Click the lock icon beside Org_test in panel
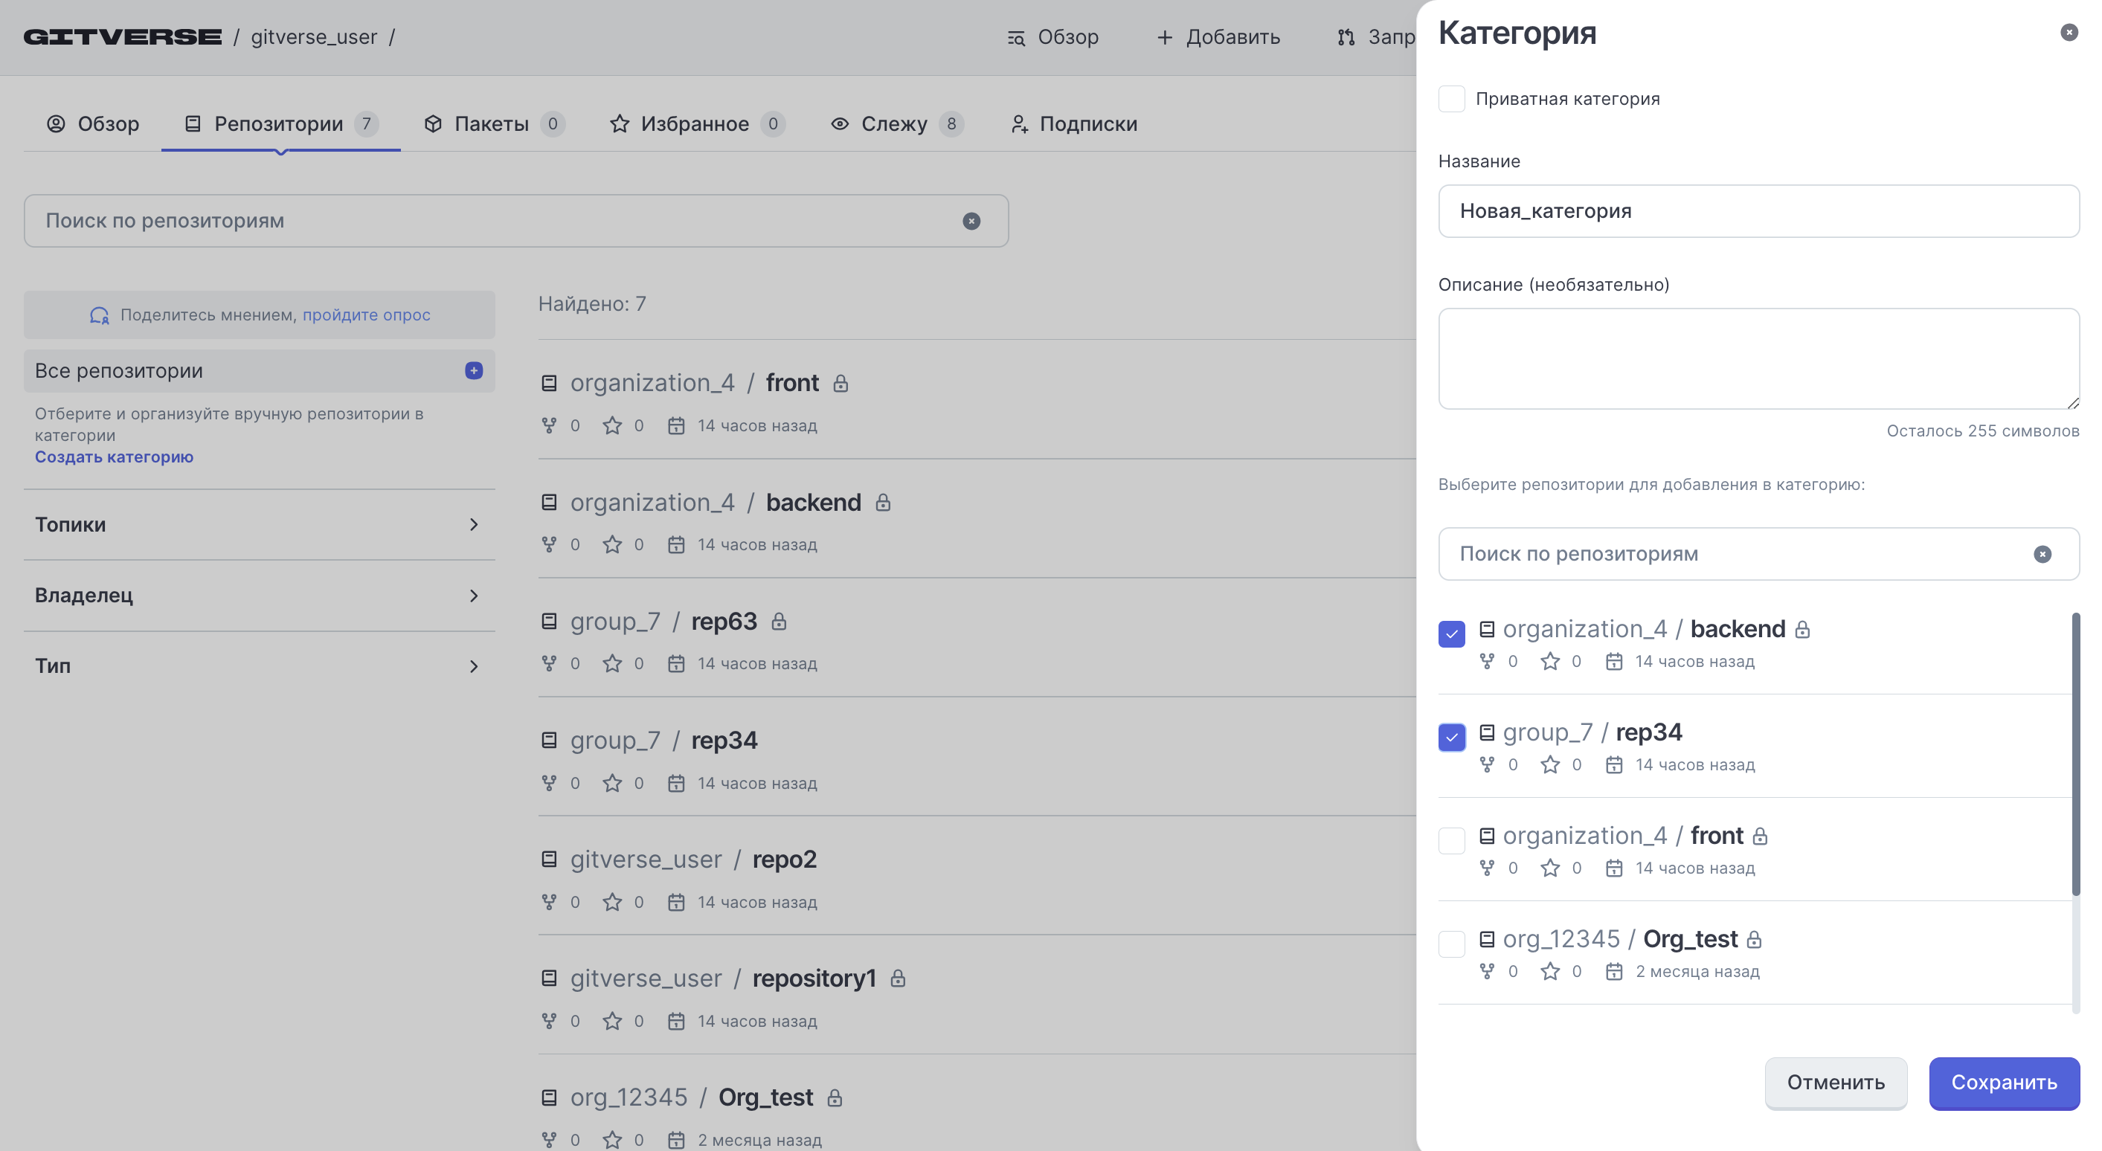The image size is (2102, 1151). [1755, 940]
